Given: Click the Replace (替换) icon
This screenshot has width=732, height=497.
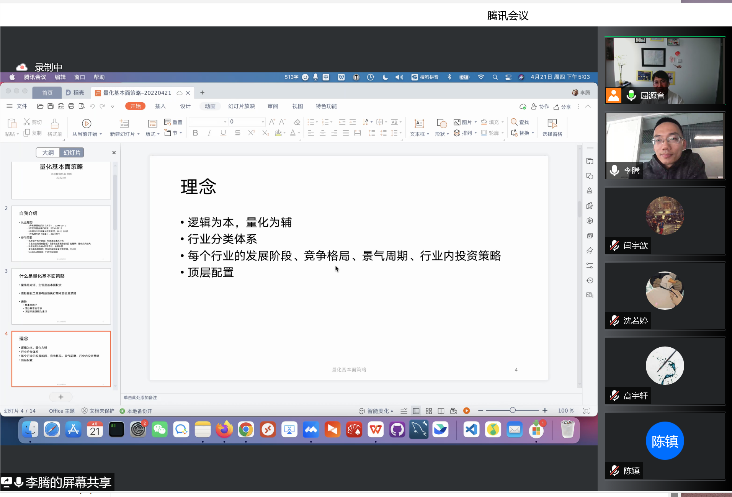Looking at the screenshot, I should [522, 133].
